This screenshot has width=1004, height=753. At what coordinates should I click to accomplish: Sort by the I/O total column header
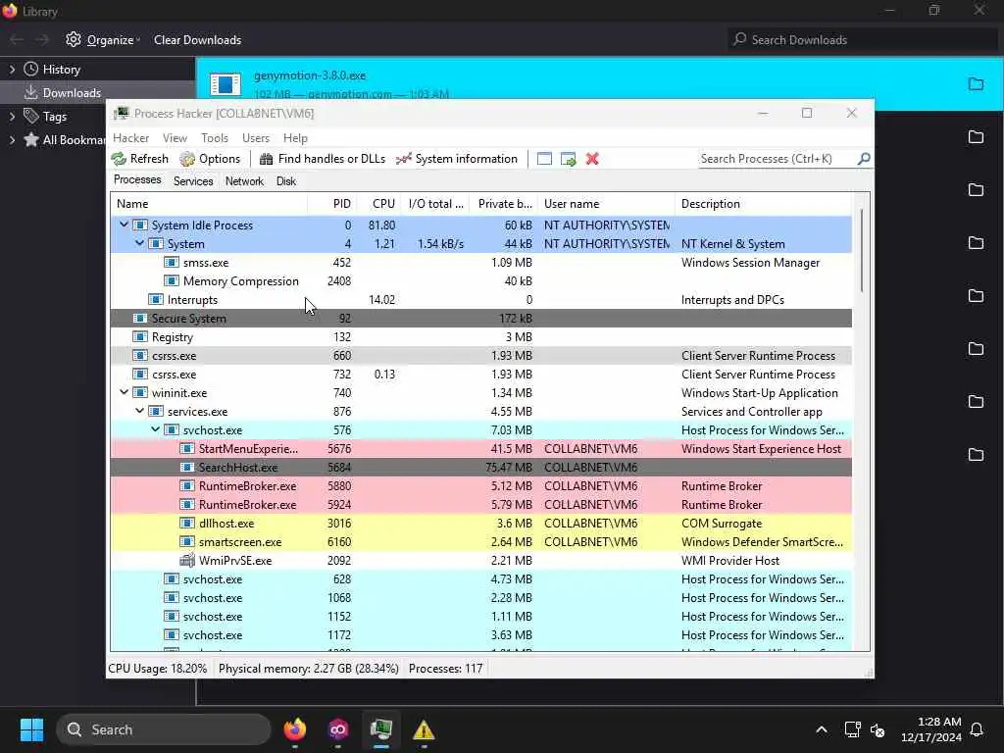(435, 204)
